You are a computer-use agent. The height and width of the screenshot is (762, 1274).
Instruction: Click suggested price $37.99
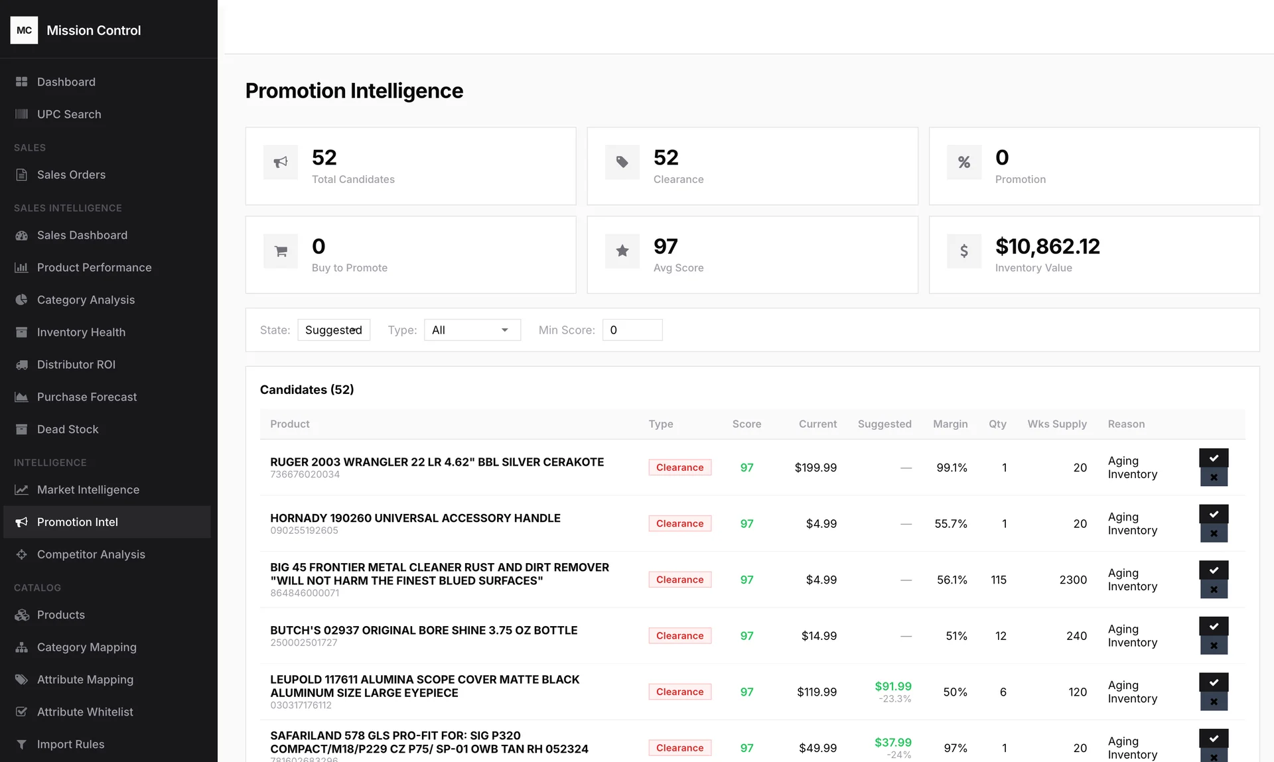893,742
